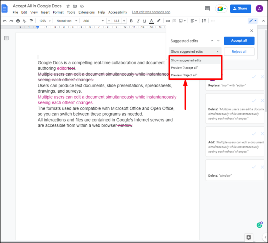Select Preview "Reject all" option
Viewport: 268px width, 243px height.
tap(195, 75)
